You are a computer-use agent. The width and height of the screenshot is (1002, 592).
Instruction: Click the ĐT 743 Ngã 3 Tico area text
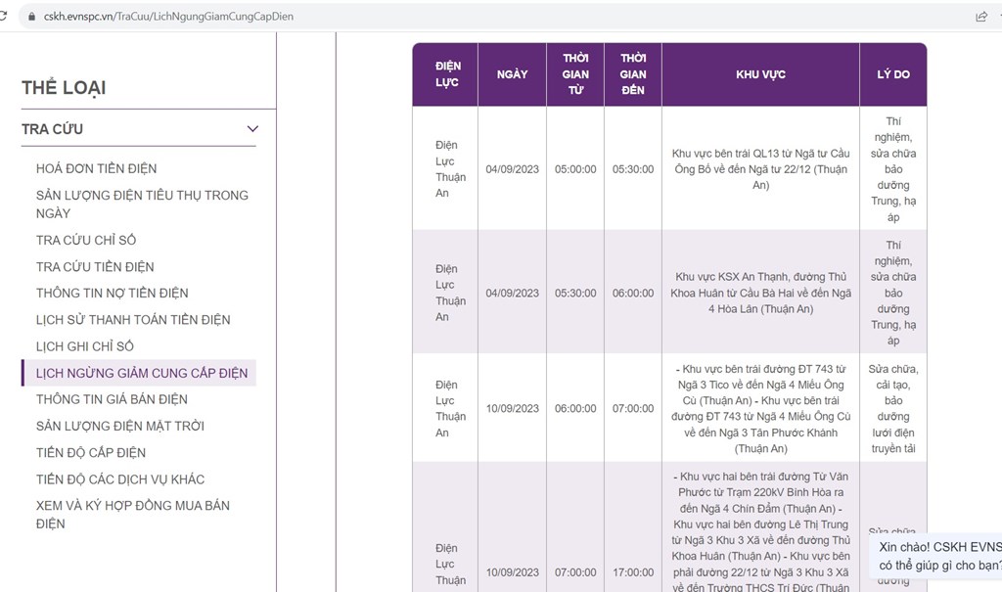(760, 408)
